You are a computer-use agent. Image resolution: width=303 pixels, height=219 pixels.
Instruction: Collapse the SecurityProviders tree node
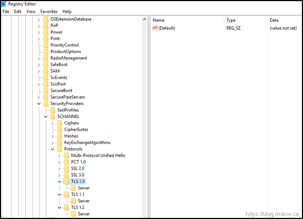click(39, 104)
